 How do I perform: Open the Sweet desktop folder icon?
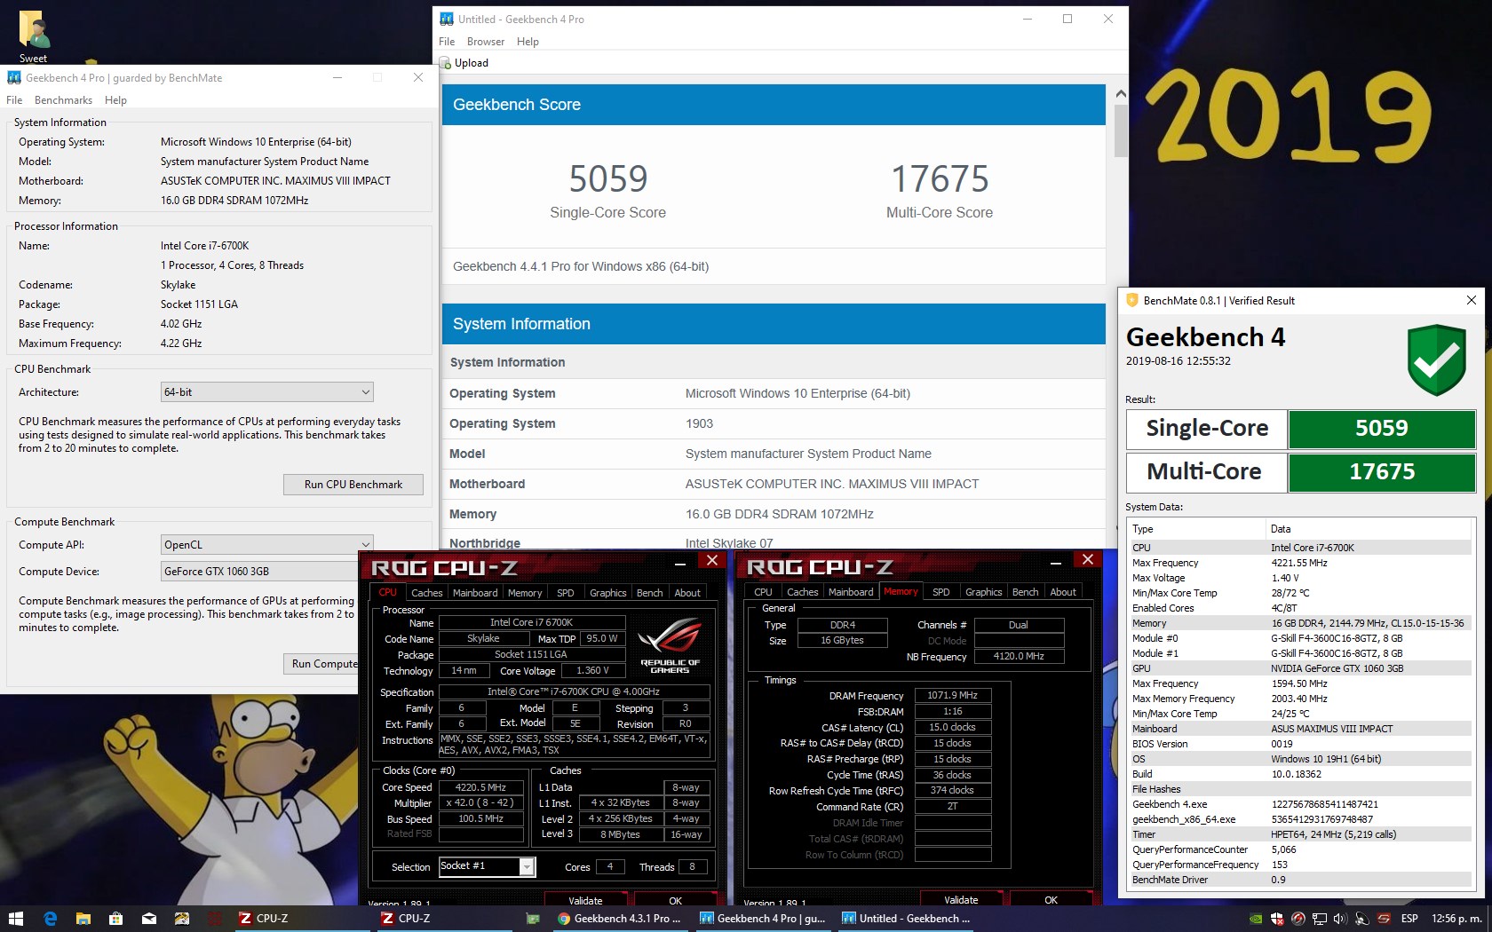(33, 36)
